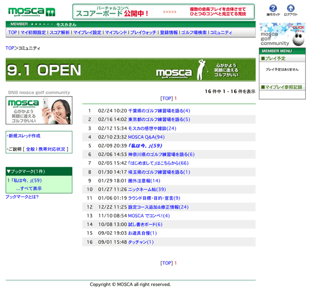The image size is (310, 300).
Task: Open 登録情報 menu item
Action: point(168,33)
